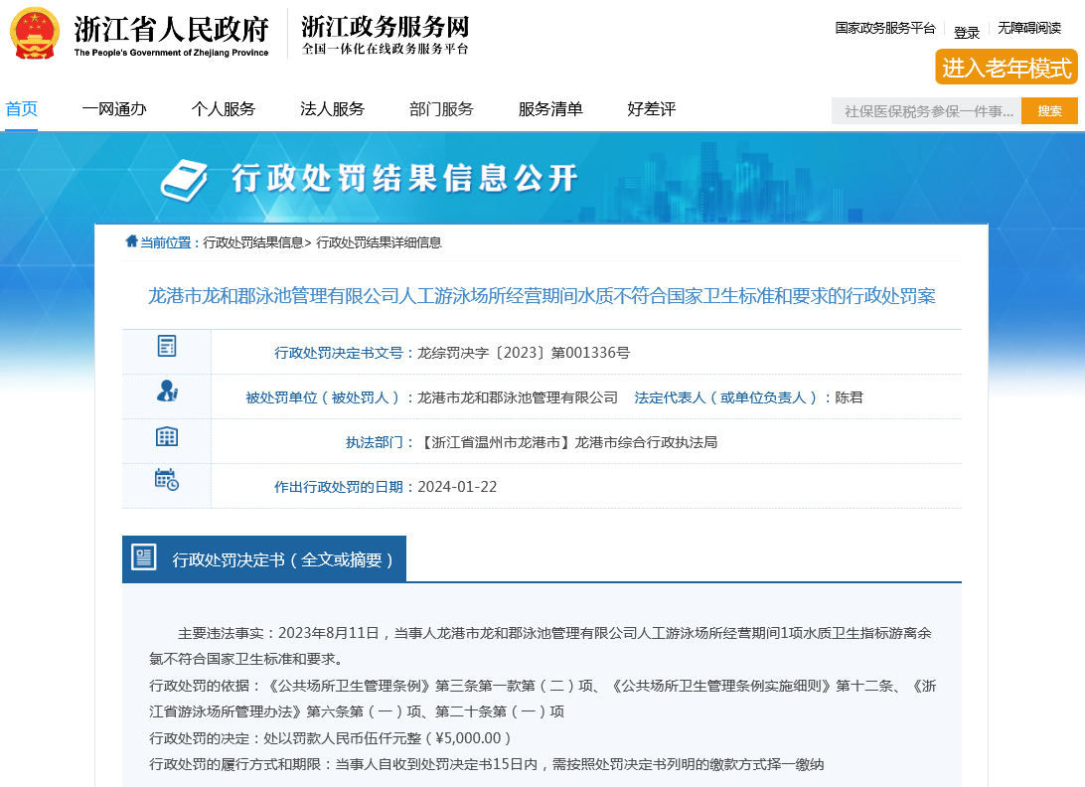This screenshot has height=787, width=1085.
Task: Click company name after 被处罚单位 label
Action: click(x=518, y=397)
